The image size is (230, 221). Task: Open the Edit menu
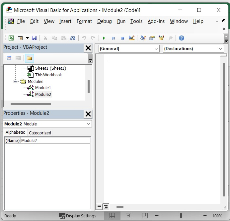coord(34,21)
